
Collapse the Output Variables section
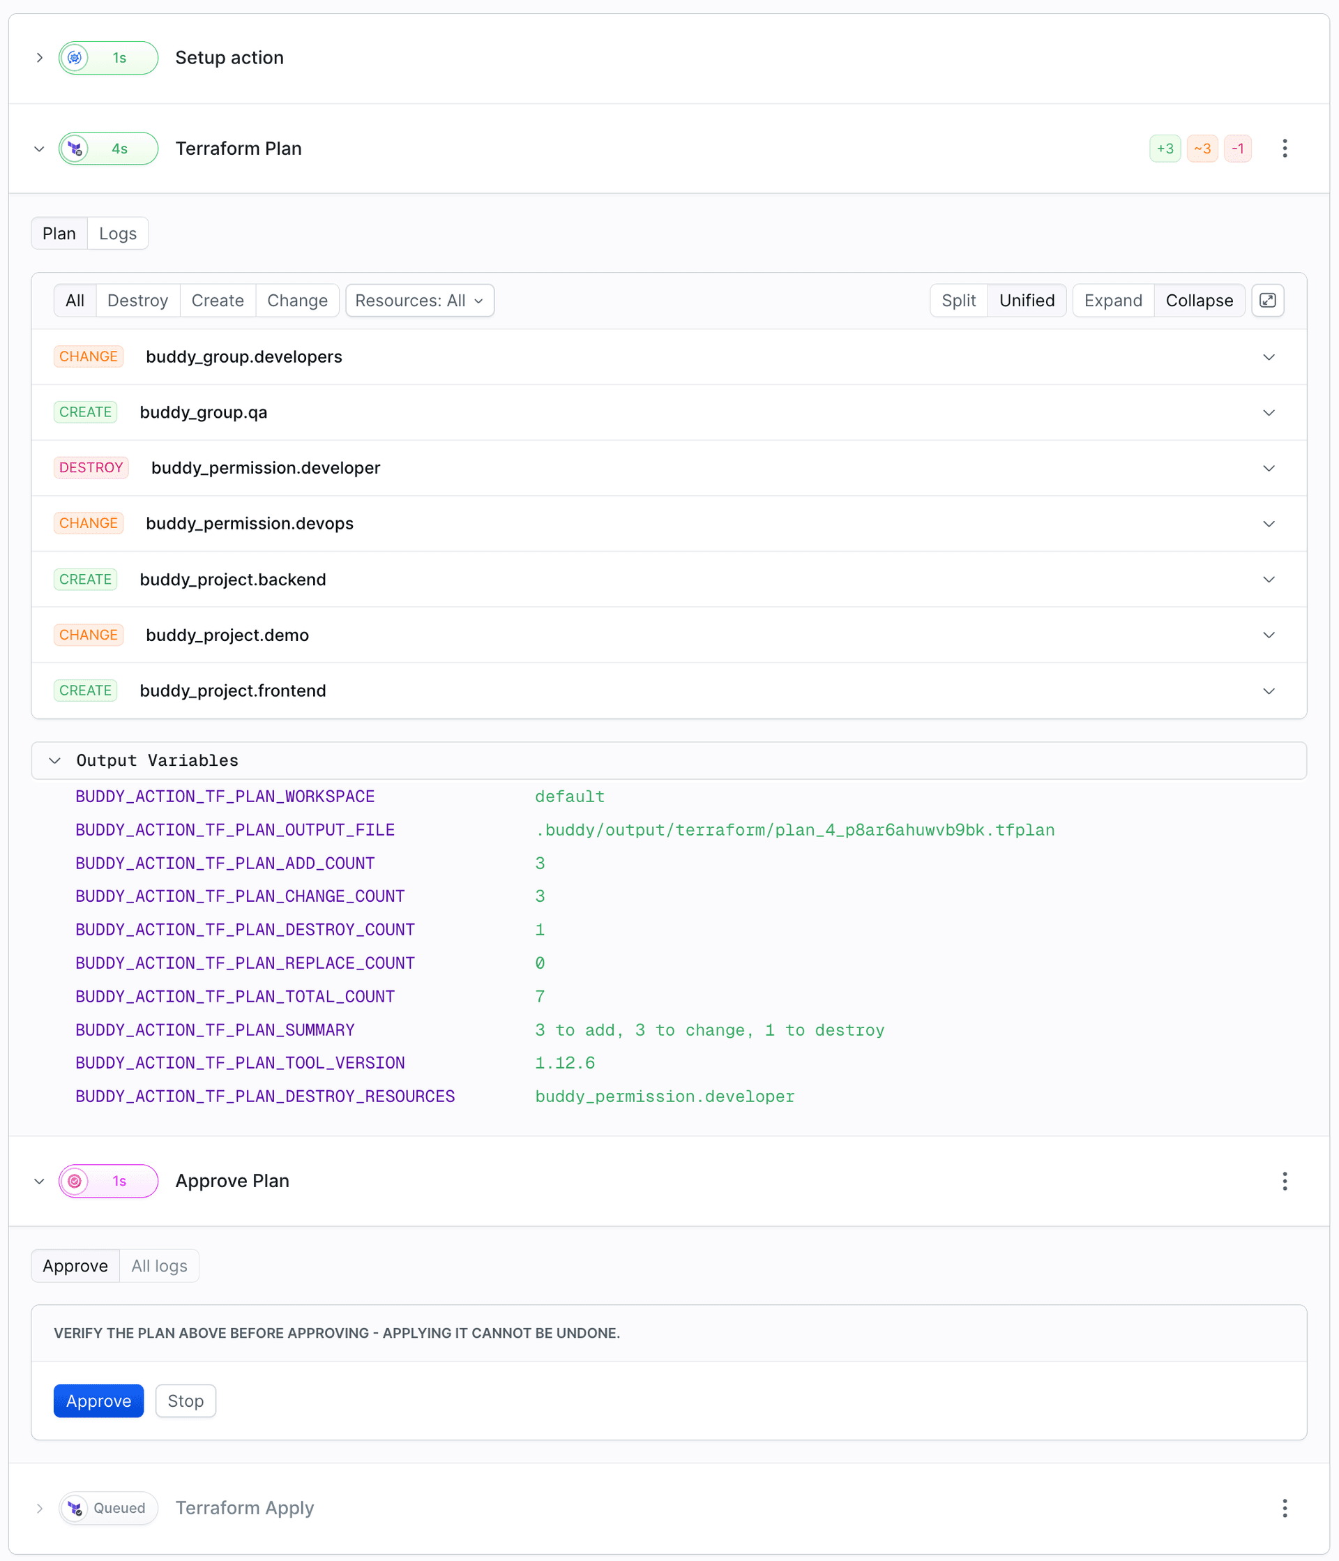[x=54, y=761]
